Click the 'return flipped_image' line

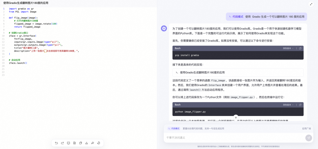[27, 27]
